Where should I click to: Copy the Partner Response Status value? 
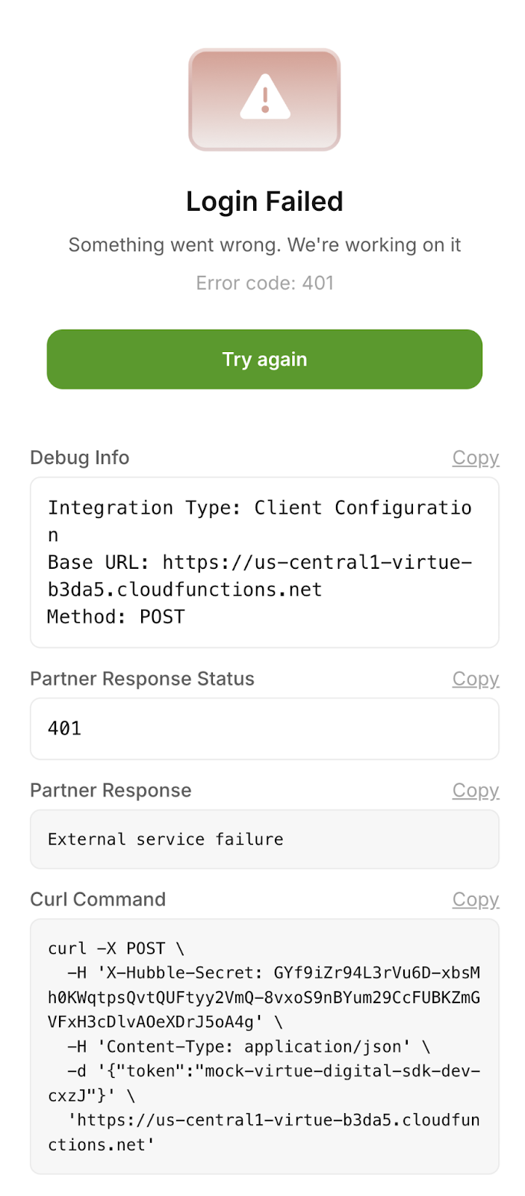tap(475, 679)
